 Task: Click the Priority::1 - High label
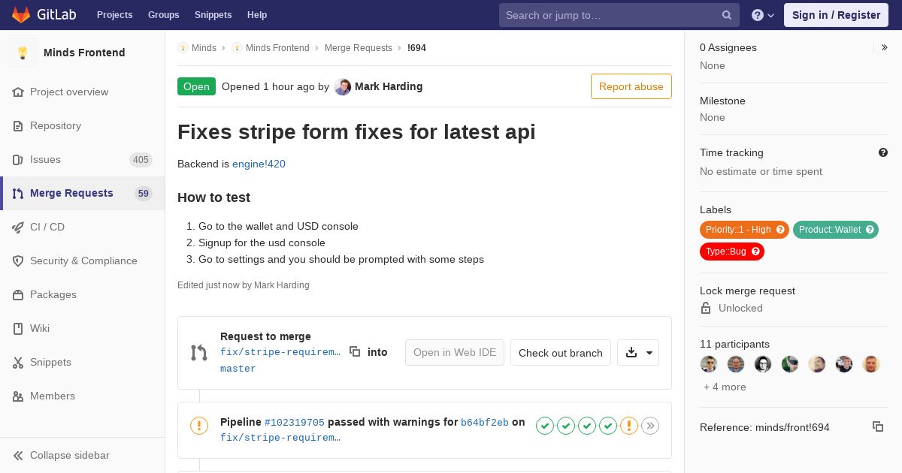coord(744,230)
